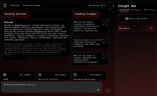Image resolution: width=157 pixels, height=96 pixels.
Task: Click Start a new session button
Action: 136,19
